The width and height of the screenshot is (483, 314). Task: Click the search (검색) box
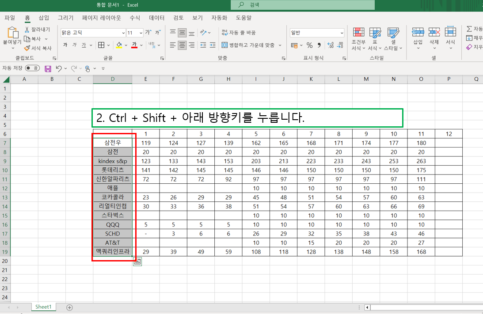(303, 5)
